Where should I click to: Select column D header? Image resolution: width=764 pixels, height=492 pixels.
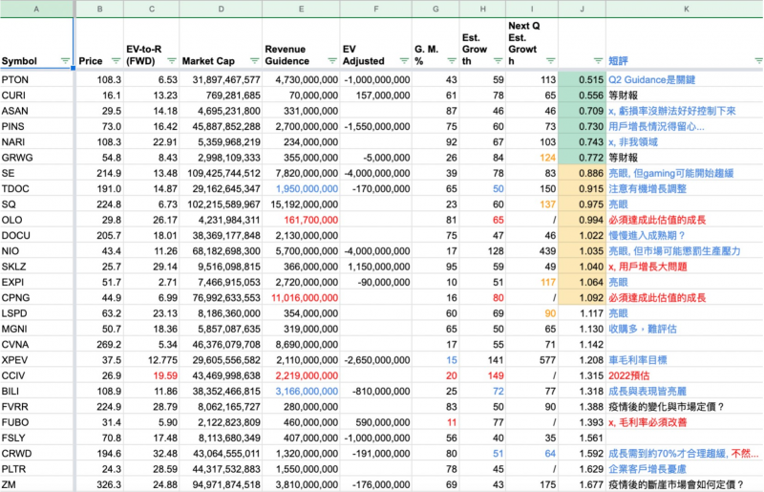click(221, 9)
